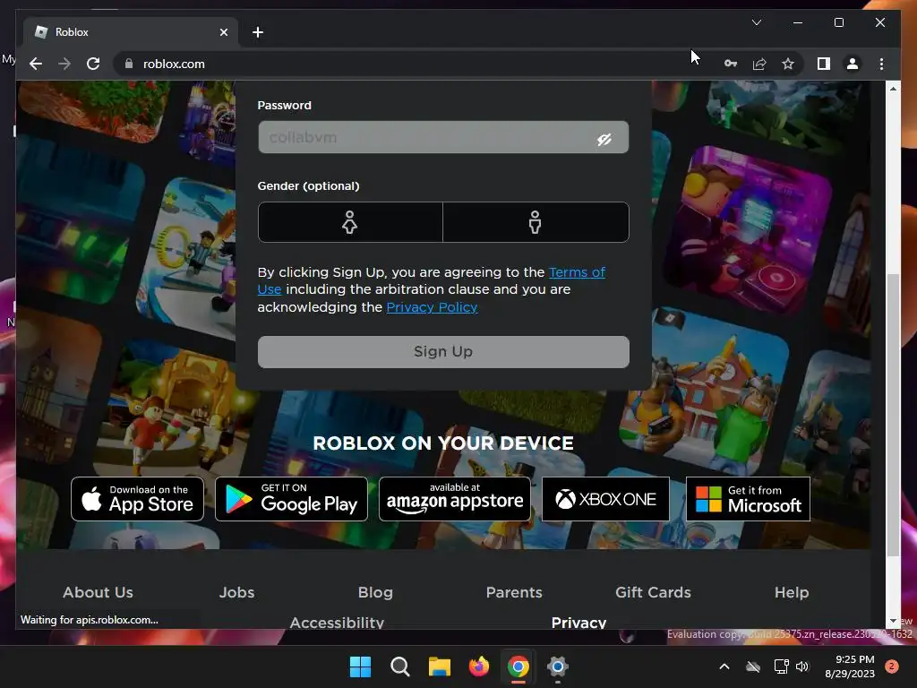Image resolution: width=917 pixels, height=688 pixels.
Task: Click the scrollbar down arrow
Action: 893,621
